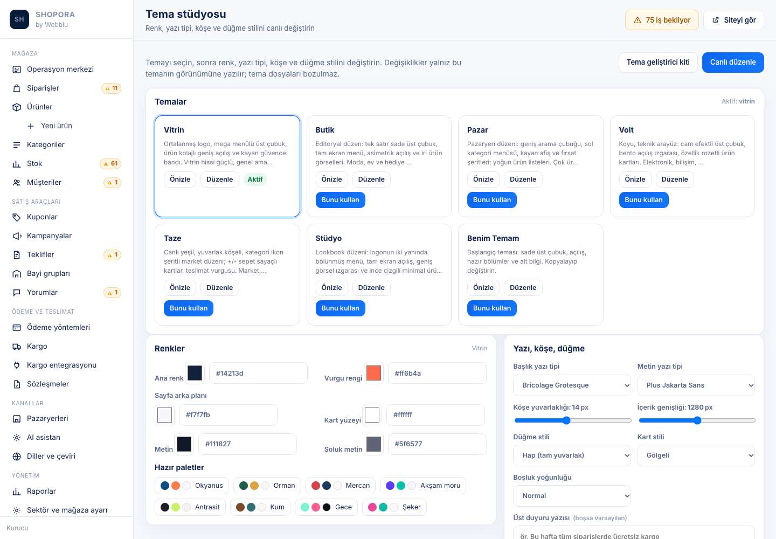Click Bunu kullan on the Butik theme
776x539 pixels.
click(341, 200)
